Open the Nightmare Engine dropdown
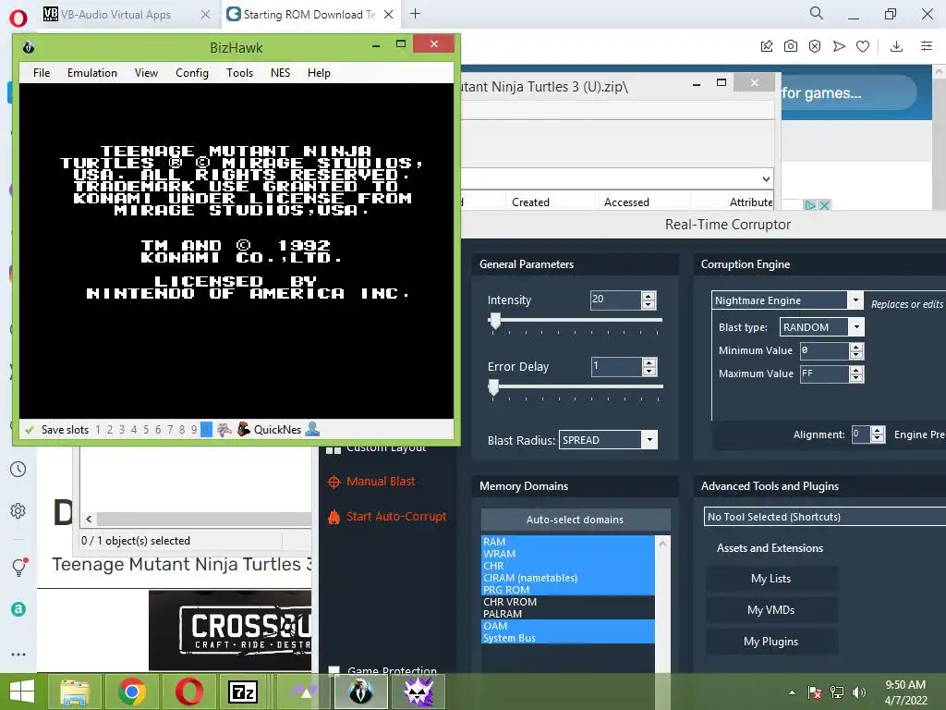 tap(855, 300)
